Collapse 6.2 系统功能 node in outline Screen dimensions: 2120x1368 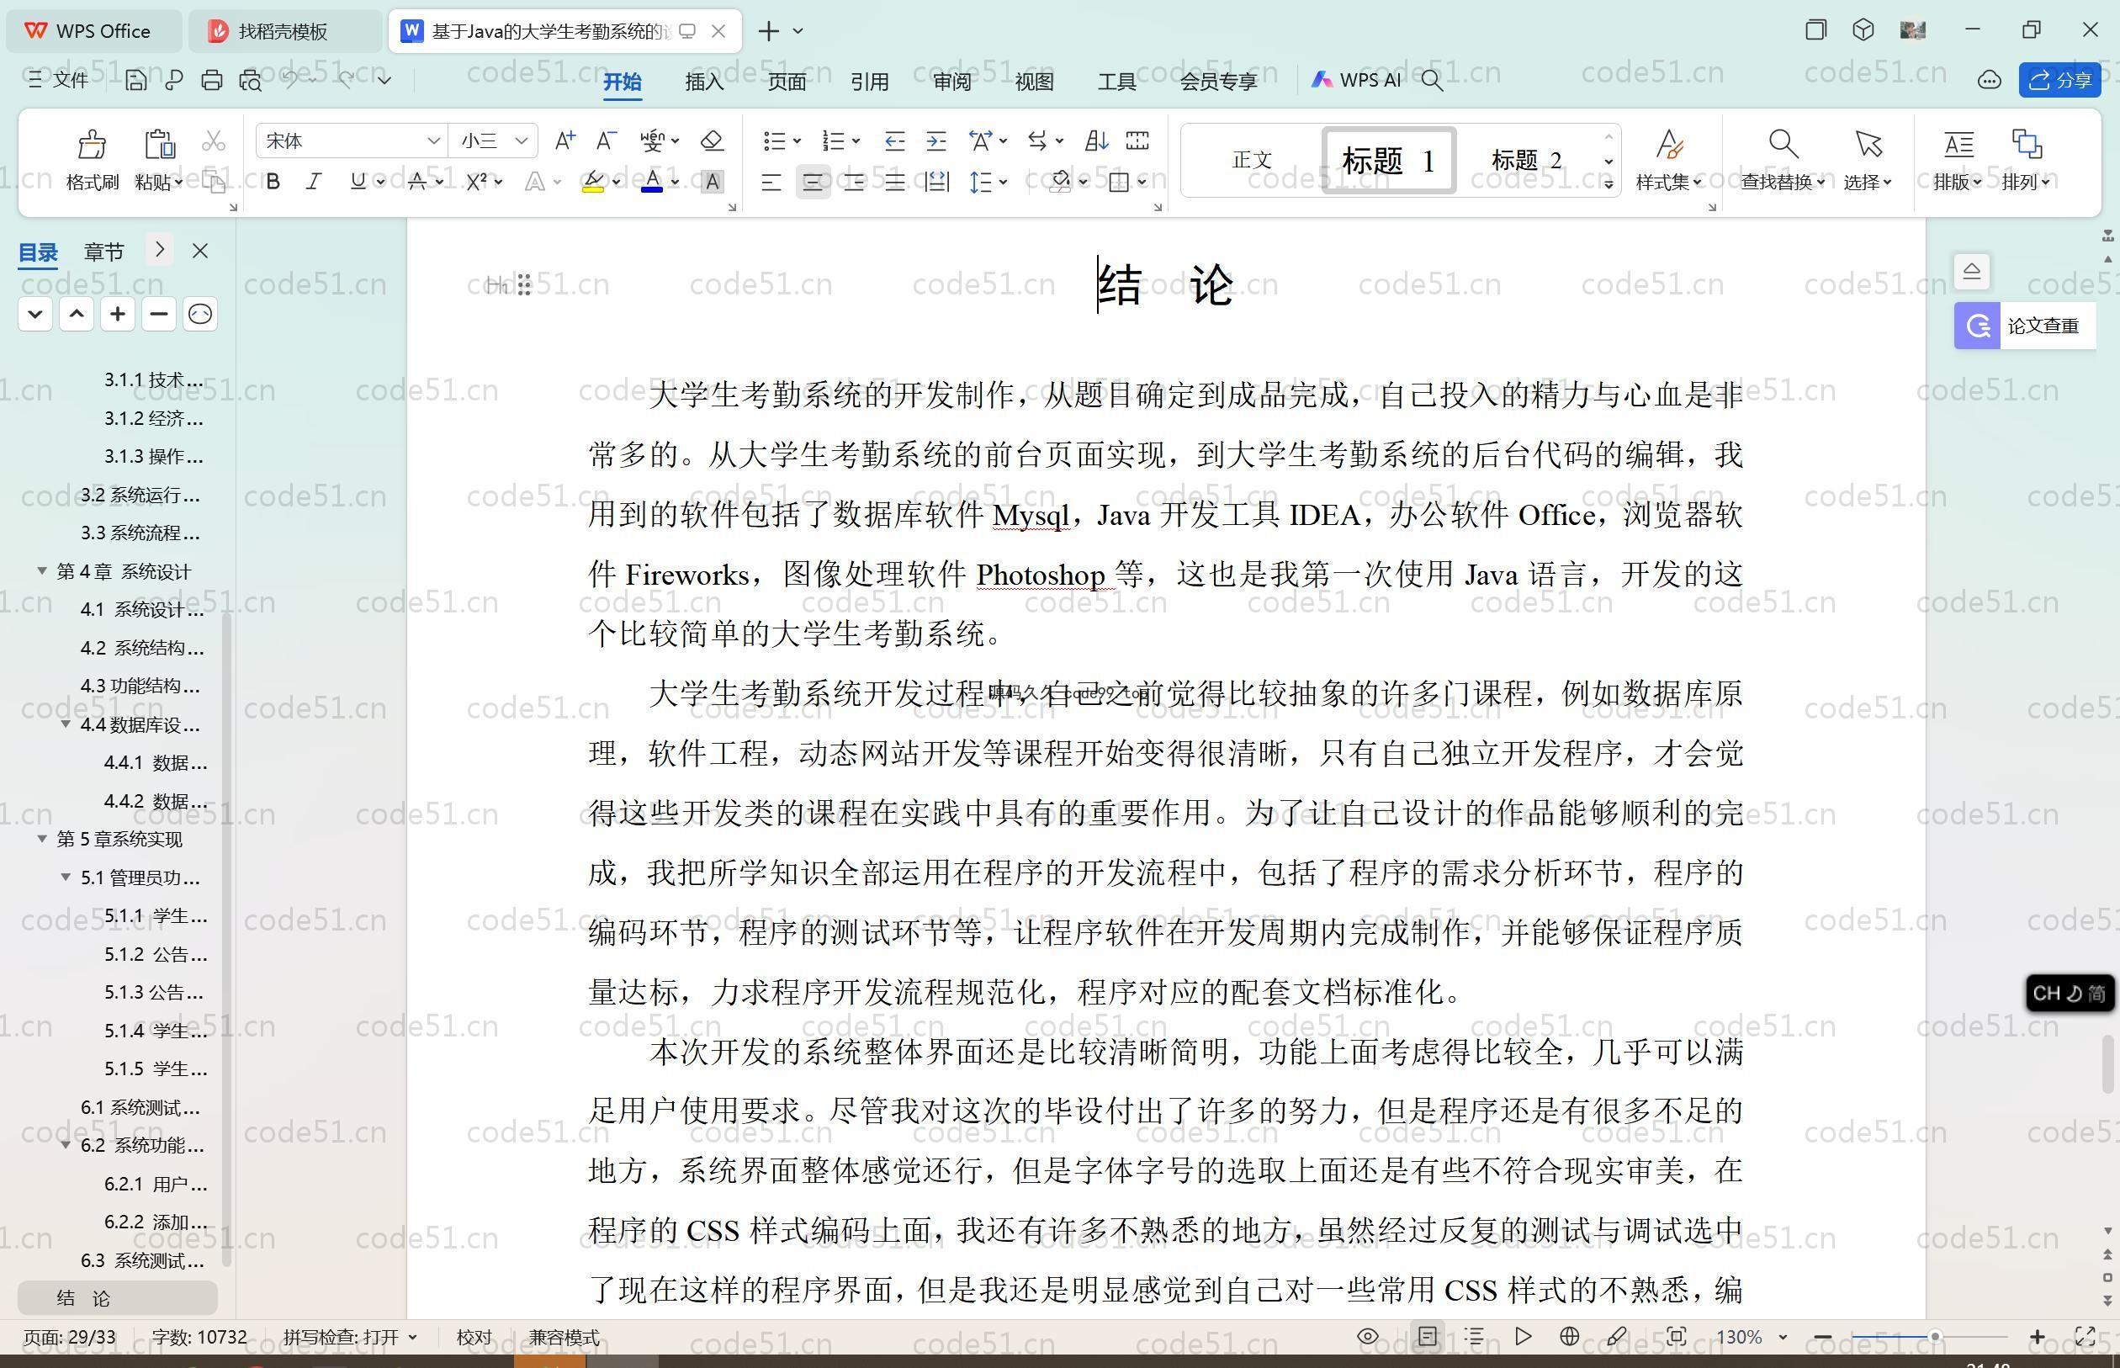tap(66, 1144)
